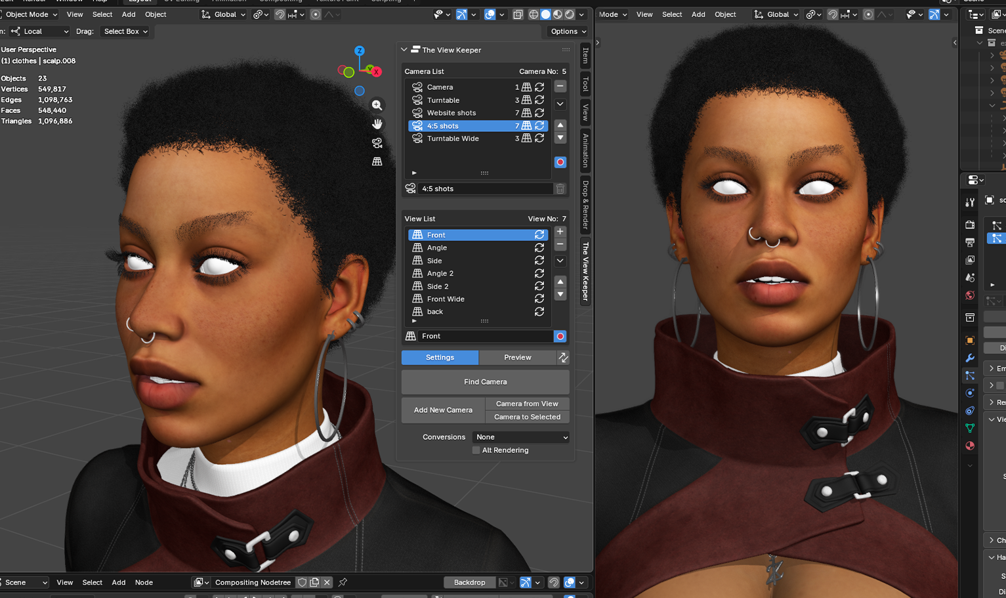The image size is (1006, 598).
Task: Enable Wireframe viewport shading
Action: [534, 14]
